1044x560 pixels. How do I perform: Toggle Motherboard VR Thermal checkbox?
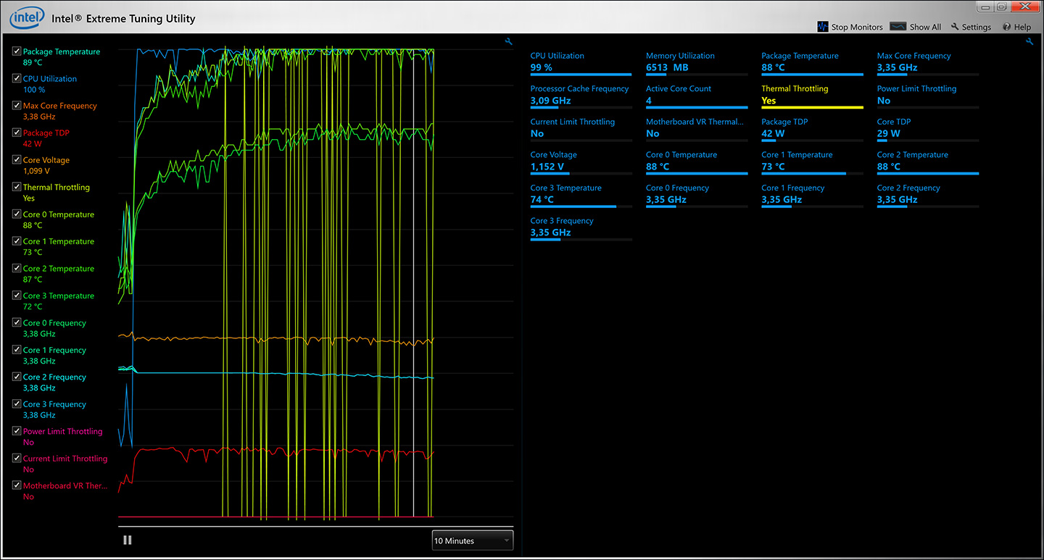click(x=17, y=486)
